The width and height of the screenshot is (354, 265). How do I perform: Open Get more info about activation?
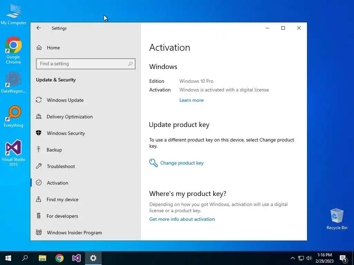[x=182, y=219]
